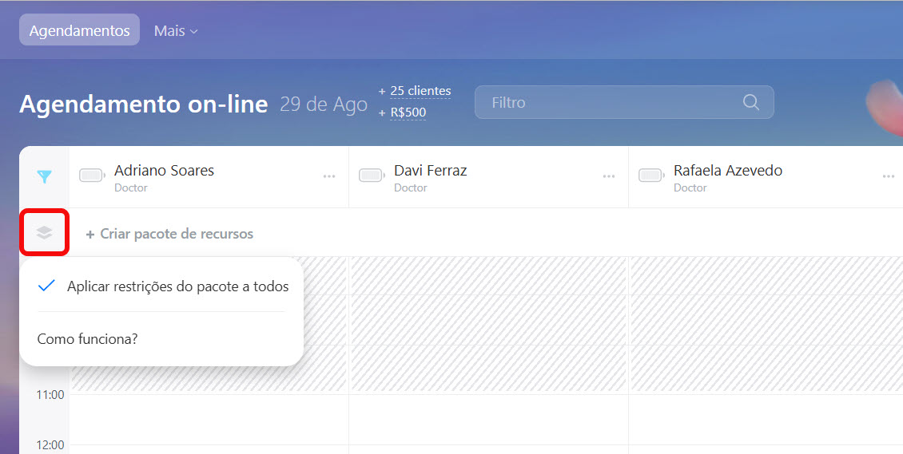The image size is (903, 454).
Task: Open the + R$500 revenue link
Action: 408,113
